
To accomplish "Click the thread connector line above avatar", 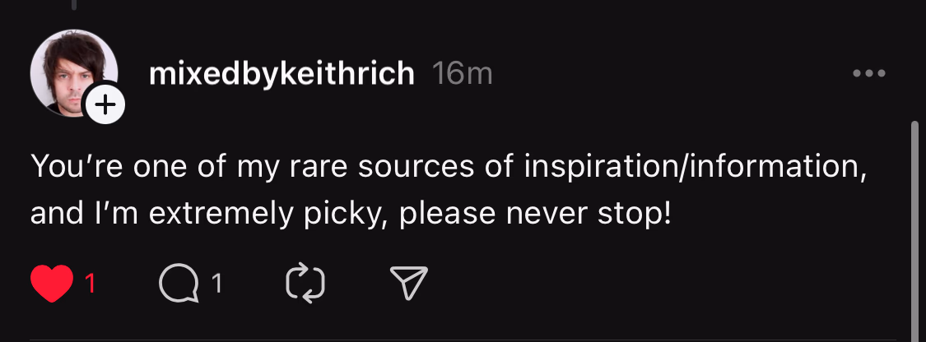I will coord(73,5).
